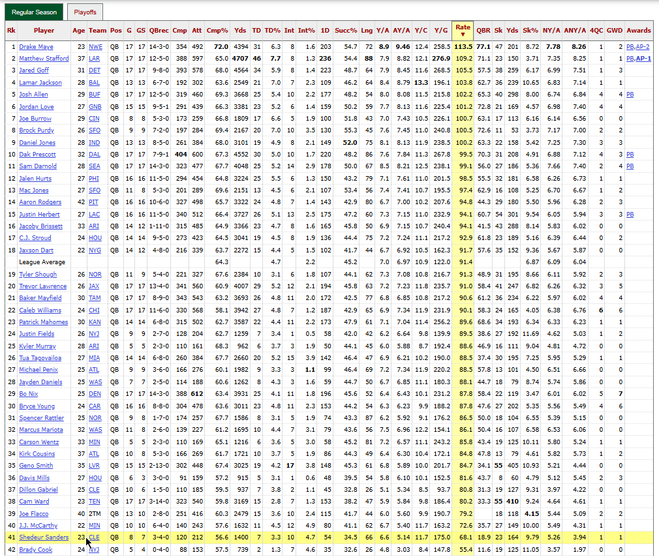Open C.J. Stroud player link
This screenshot has height=559, width=659.
(x=35, y=238)
